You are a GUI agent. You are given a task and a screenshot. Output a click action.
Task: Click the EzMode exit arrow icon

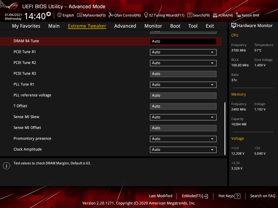coord(205,196)
